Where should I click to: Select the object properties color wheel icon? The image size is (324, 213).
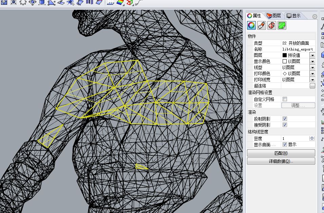(x=251, y=25)
